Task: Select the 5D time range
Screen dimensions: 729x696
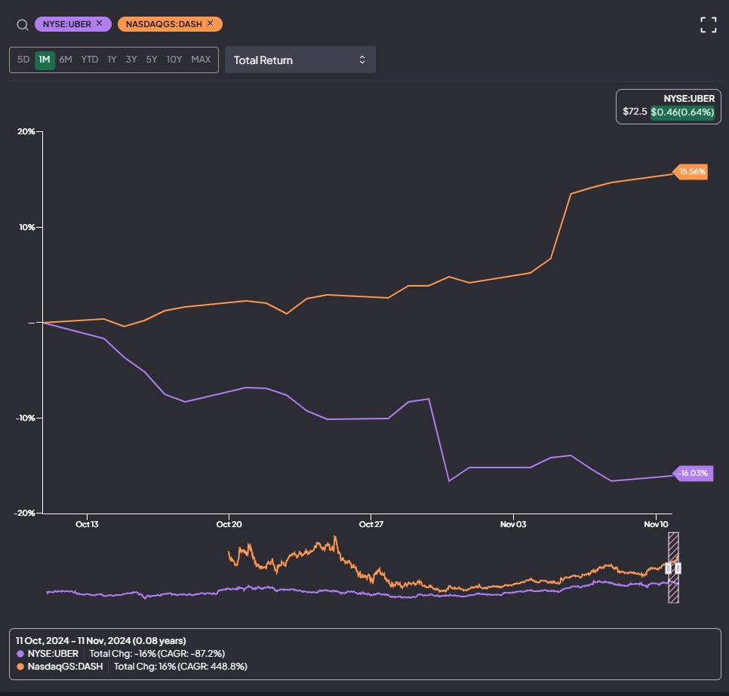Action: click(23, 60)
